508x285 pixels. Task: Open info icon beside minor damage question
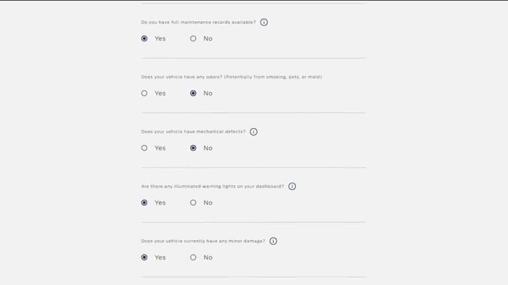click(273, 241)
